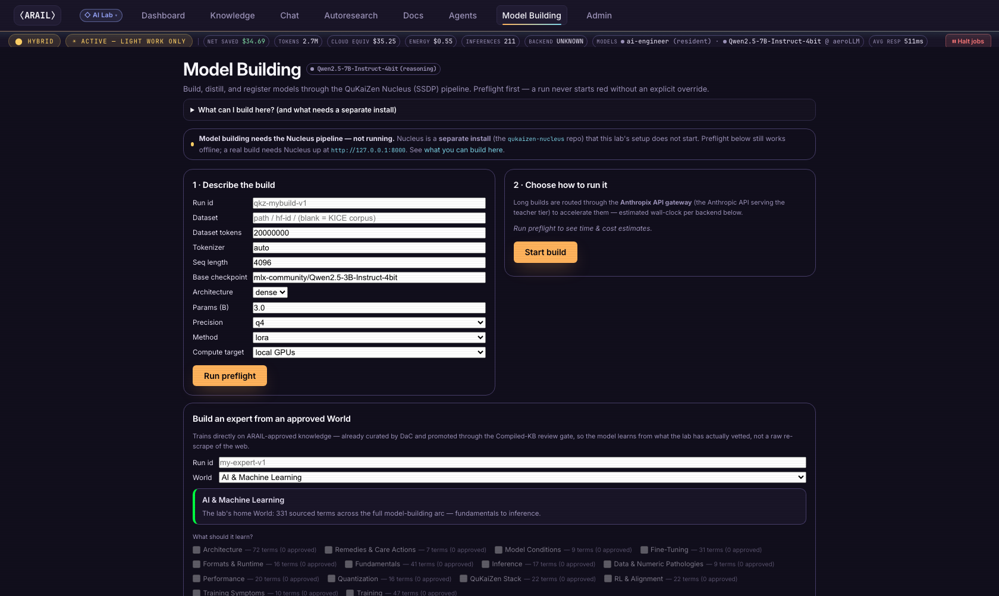Follow 'what you can build here' link

pyautogui.click(x=463, y=150)
